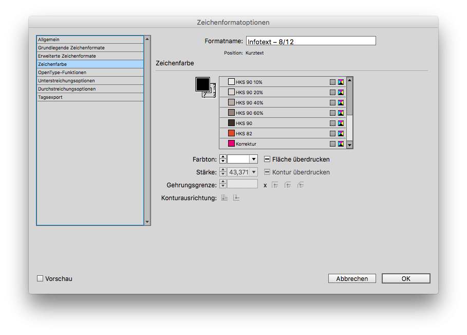
Task: Click the spot color icon for HKS 82
Action: 333,134
